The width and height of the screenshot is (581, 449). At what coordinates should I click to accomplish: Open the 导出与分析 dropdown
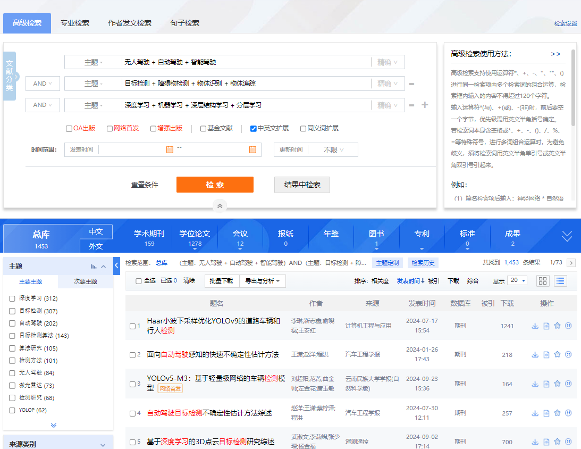pos(263,281)
